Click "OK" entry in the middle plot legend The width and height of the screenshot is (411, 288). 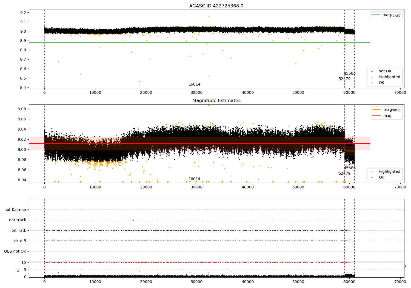[381, 177]
